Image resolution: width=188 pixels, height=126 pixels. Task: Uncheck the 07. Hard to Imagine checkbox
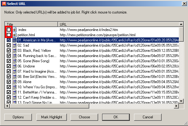[x=9, y=71]
